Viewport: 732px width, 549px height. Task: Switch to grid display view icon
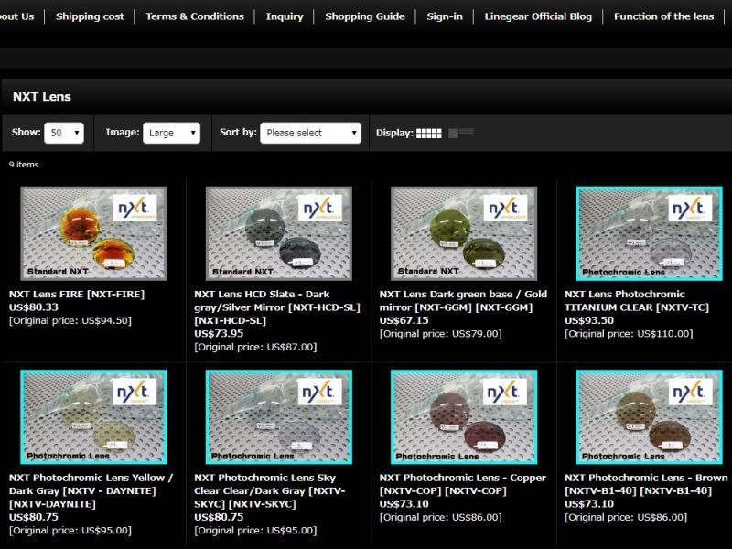click(428, 133)
